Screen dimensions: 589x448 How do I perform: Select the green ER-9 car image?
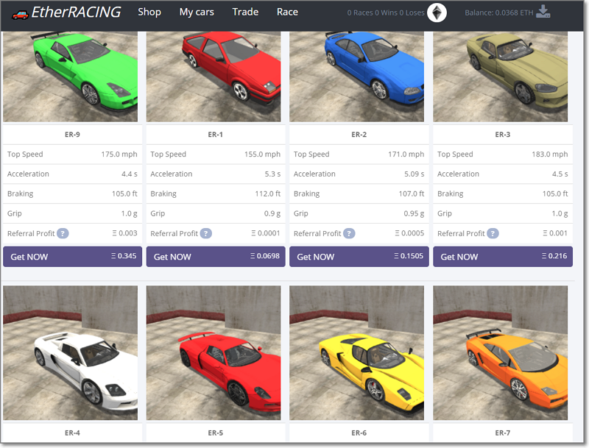pyautogui.click(x=70, y=77)
